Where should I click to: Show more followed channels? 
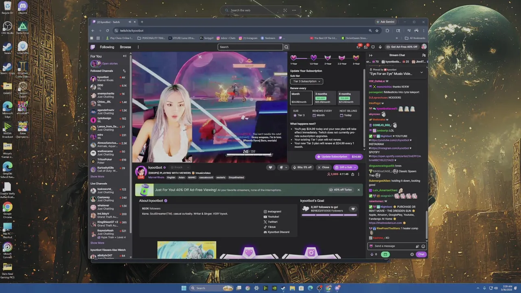pyautogui.click(x=97, y=177)
